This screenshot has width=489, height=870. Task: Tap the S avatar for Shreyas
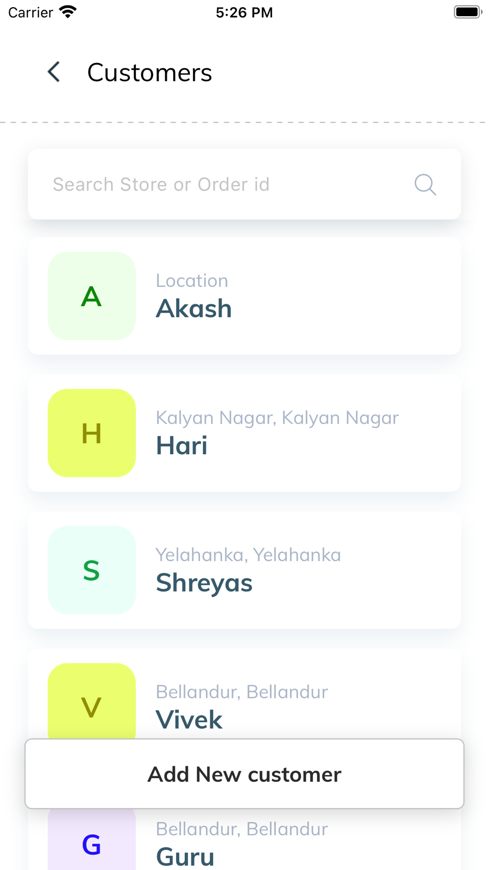point(91,570)
